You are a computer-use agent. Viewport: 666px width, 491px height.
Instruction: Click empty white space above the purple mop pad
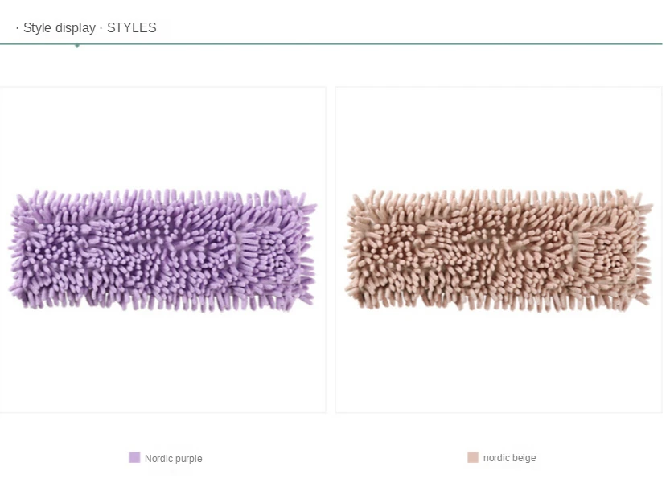coord(162,136)
